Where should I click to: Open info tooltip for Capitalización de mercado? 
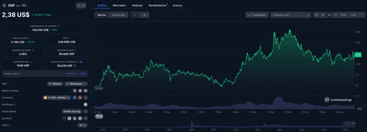pos(58,26)
